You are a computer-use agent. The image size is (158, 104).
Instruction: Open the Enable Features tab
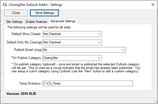pos(36,22)
